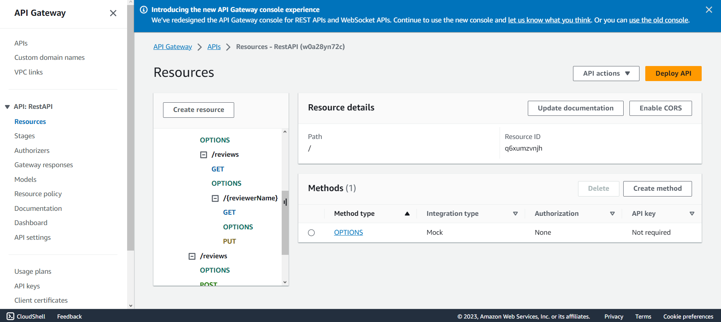Select OPTIONS under second /reviews resource

(x=215, y=270)
